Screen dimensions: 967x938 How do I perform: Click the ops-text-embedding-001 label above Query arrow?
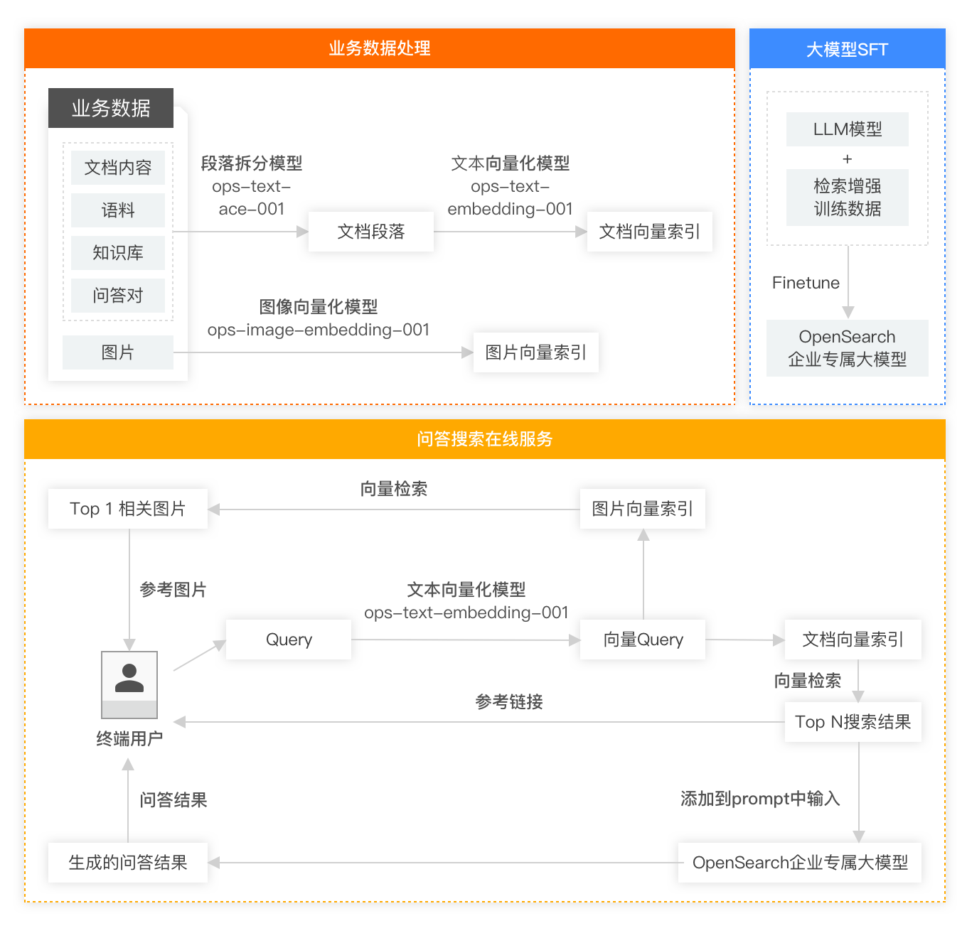coord(466,613)
